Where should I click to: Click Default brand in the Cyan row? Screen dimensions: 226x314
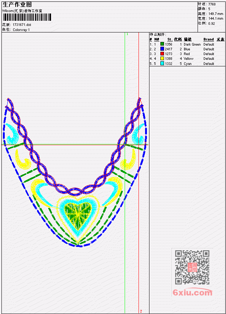coord(209,64)
